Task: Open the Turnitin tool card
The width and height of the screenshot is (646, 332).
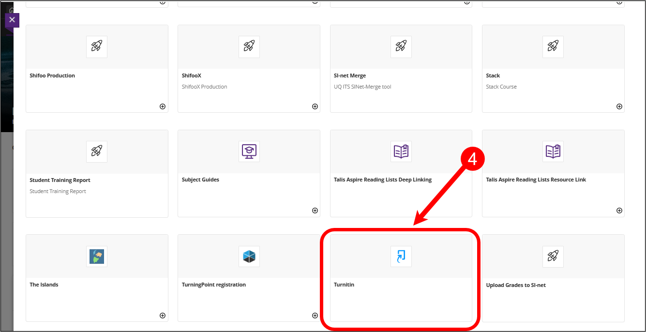Action: tap(401, 277)
